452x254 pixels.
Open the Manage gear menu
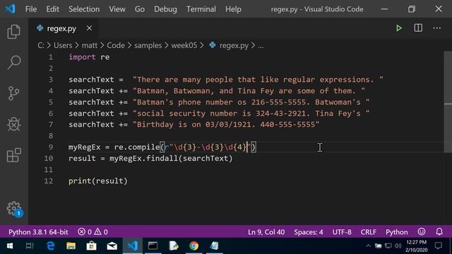14,209
